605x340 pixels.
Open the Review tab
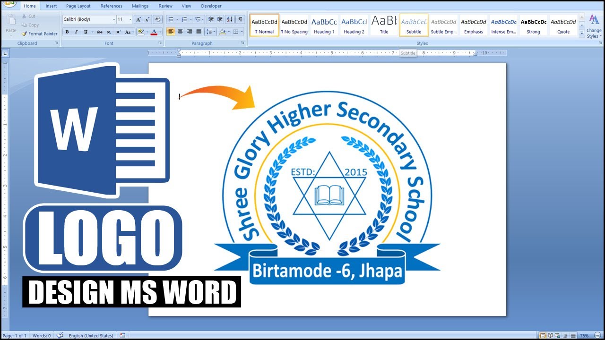(165, 6)
